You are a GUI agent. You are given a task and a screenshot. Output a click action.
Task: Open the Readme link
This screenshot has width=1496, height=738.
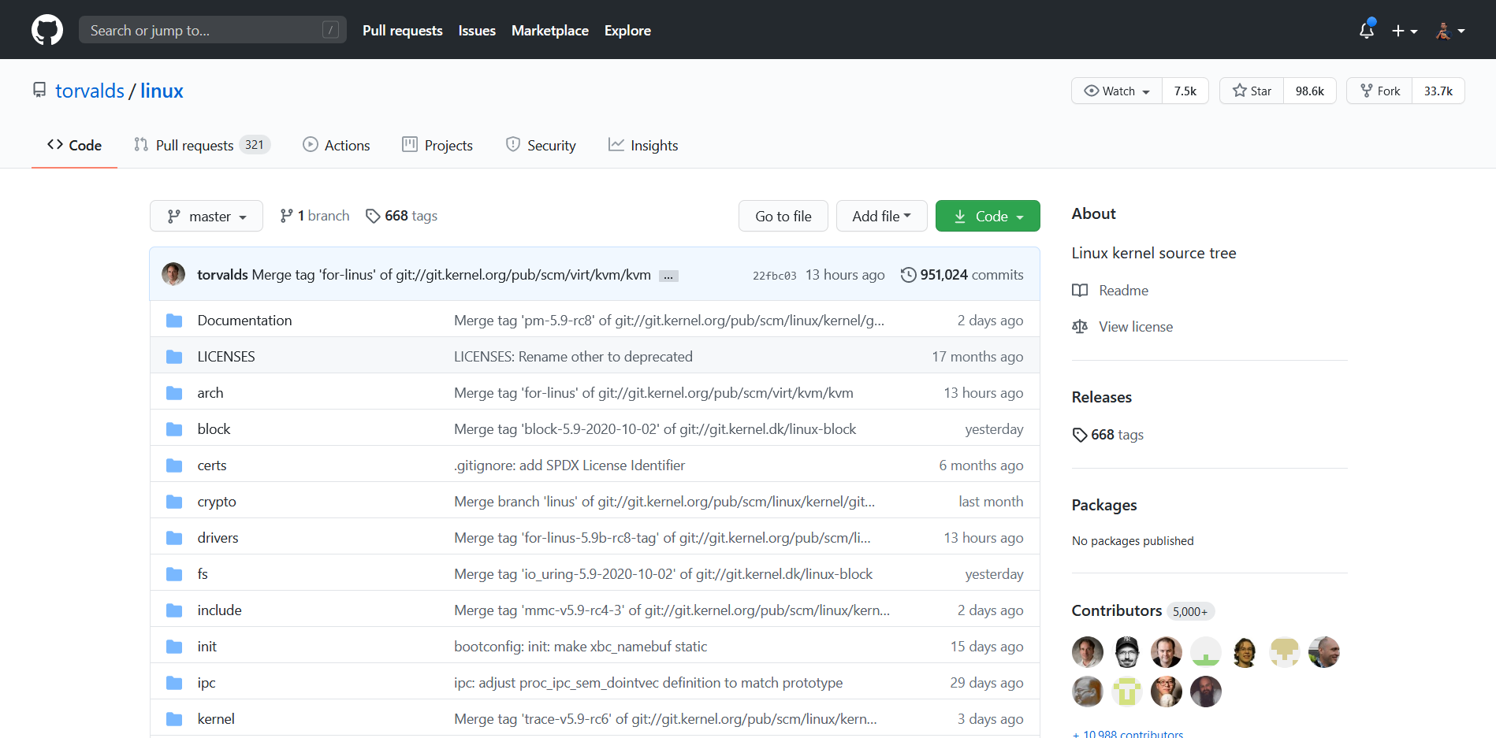tap(1110, 291)
